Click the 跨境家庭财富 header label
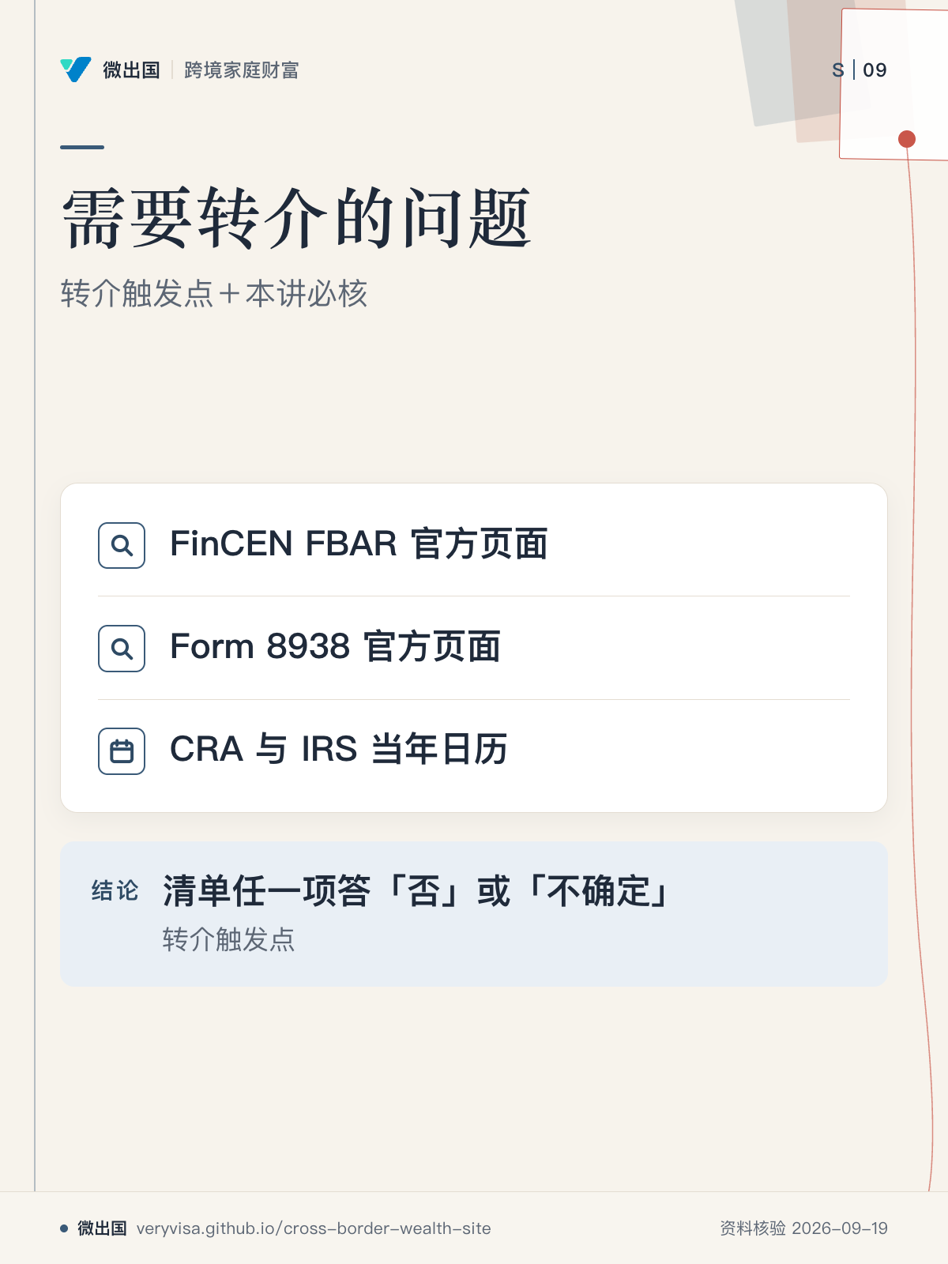Viewport: 948px width, 1264px height. [x=242, y=70]
